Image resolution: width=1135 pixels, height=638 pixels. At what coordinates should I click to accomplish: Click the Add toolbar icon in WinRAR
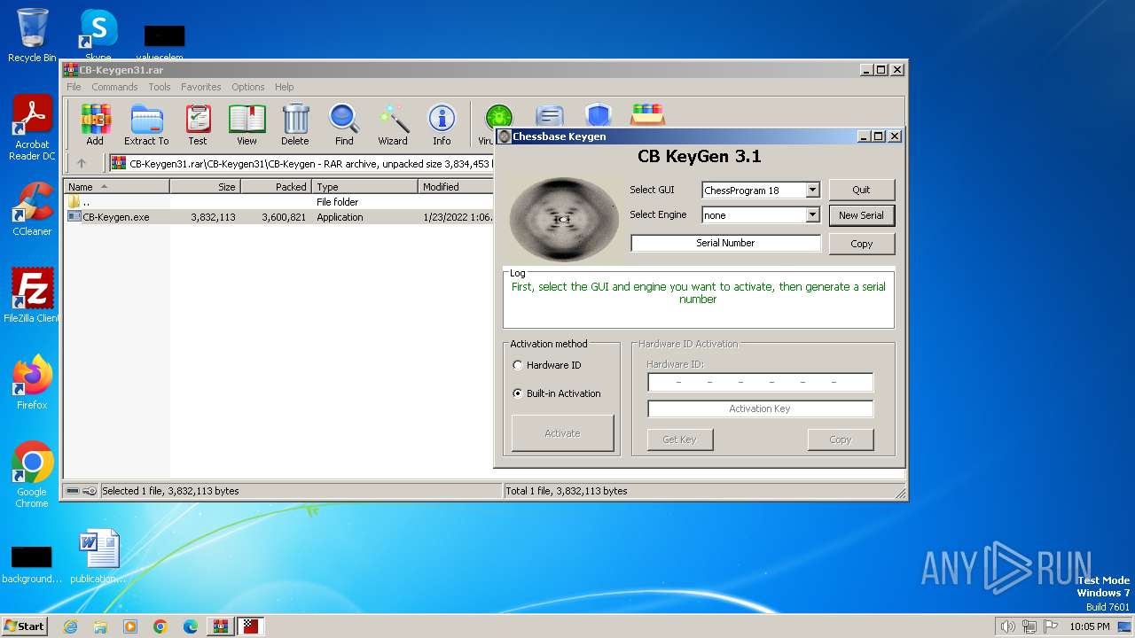pyautogui.click(x=95, y=124)
